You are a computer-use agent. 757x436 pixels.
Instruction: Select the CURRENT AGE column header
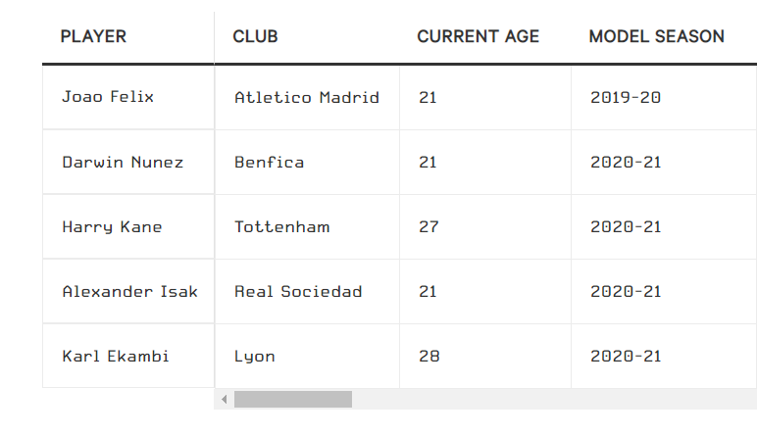tap(479, 37)
